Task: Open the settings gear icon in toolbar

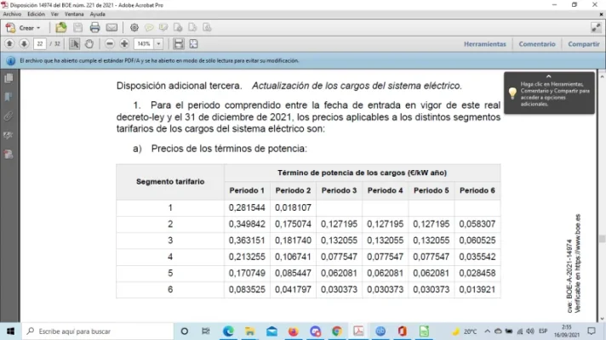Action: 134,28
